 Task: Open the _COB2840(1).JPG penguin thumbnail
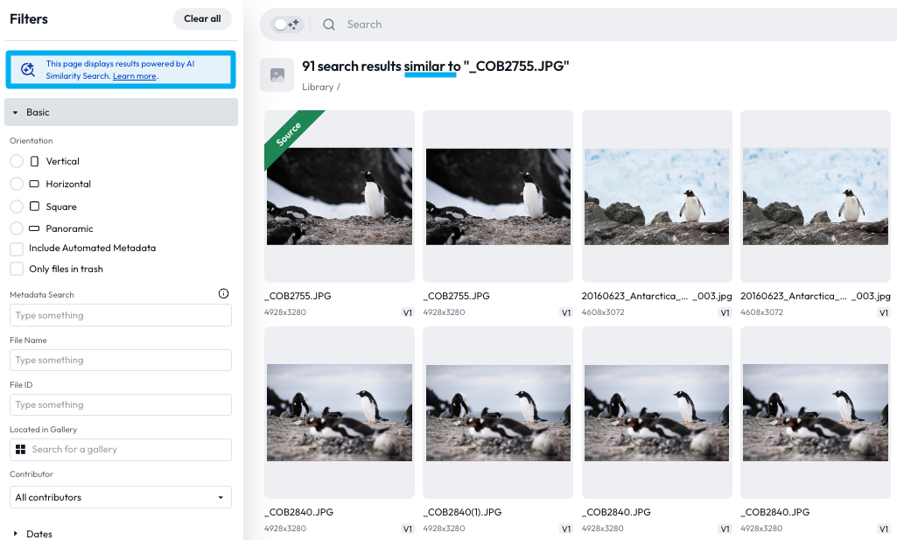(498, 412)
